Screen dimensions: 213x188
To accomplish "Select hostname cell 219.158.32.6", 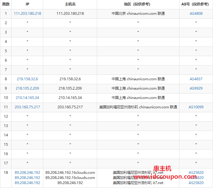I will (70, 79).
